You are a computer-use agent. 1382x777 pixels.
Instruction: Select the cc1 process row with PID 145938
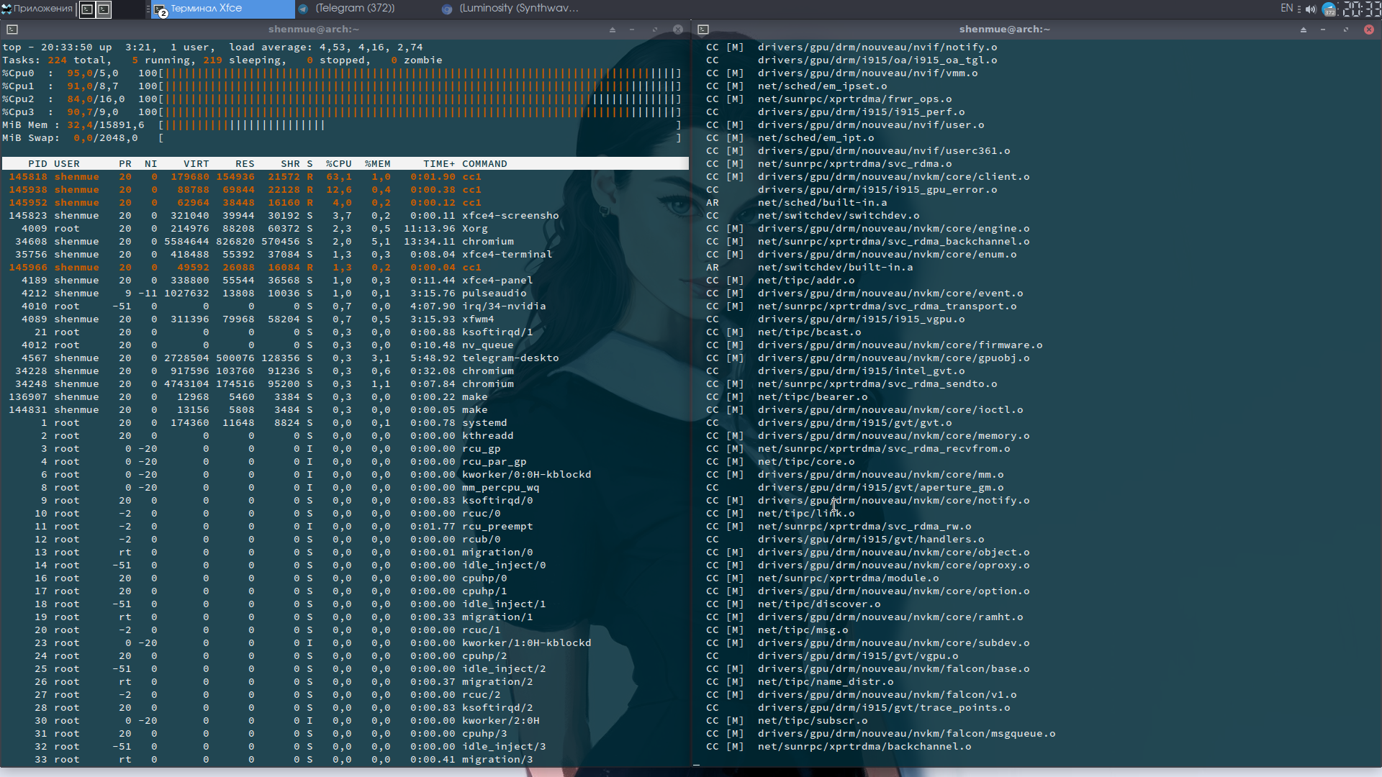click(345, 190)
